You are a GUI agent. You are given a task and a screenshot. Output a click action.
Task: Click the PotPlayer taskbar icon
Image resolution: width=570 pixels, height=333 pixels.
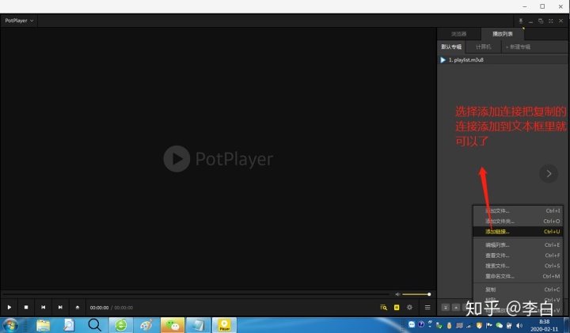coord(224,325)
